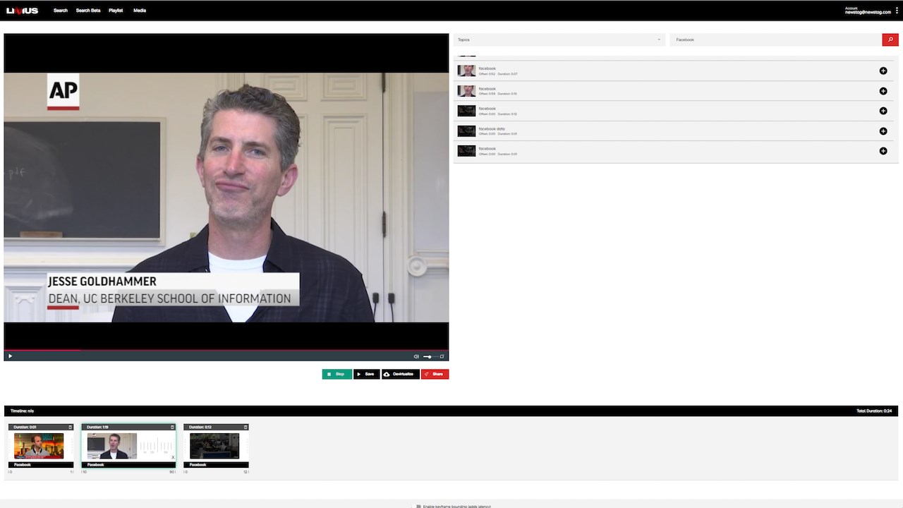Open the account options kebab menu

[x=897, y=11]
